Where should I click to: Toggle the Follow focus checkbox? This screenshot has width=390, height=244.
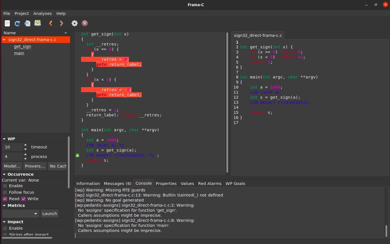pyautogui.click(x=5, y=192)
